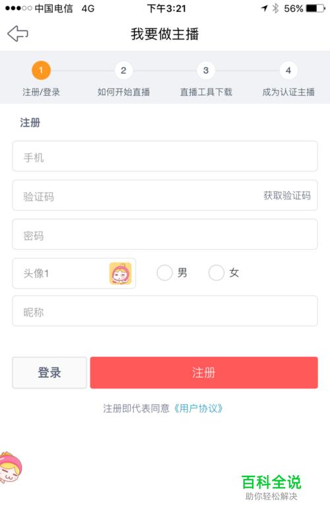Open the 《用户协议》 user agreement link
Image resolution: width=330 pixels, height=522 pixels.
coord(198,408)
